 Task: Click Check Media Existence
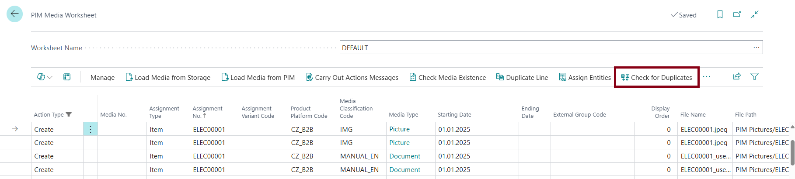click(x=447, y=77)
